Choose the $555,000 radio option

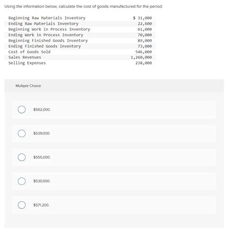click(22, 158)
